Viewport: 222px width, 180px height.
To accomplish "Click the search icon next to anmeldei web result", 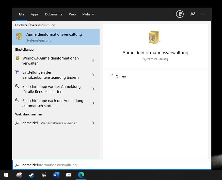I will 17,123.
